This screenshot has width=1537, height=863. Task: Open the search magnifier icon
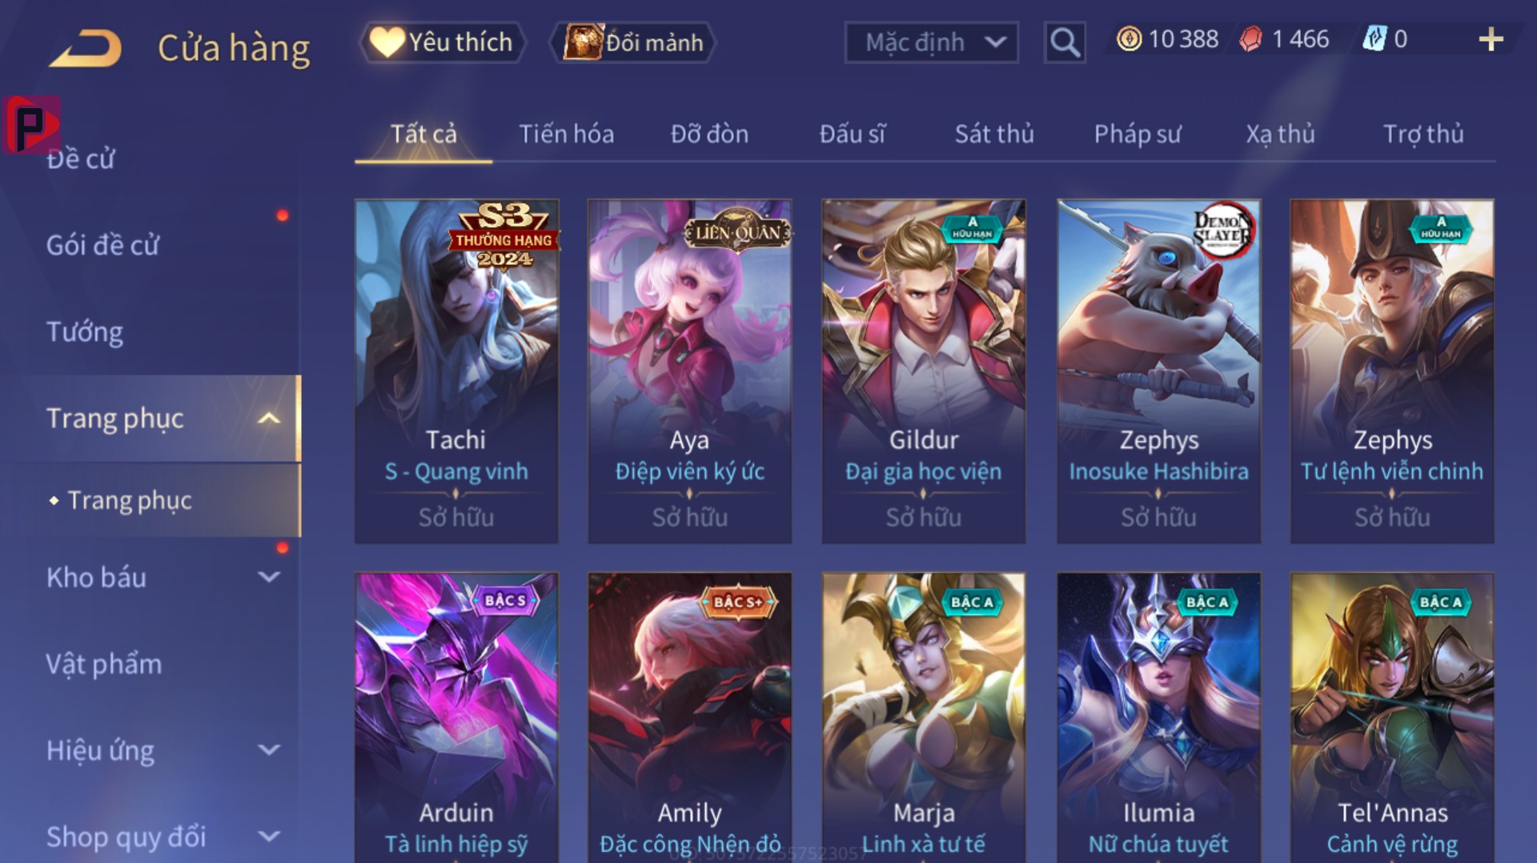tap(1065, 42)
